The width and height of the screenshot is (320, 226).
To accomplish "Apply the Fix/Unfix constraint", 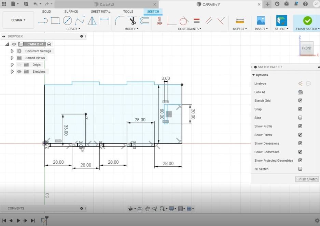I will pyautogui.click(x=159, y=20).
